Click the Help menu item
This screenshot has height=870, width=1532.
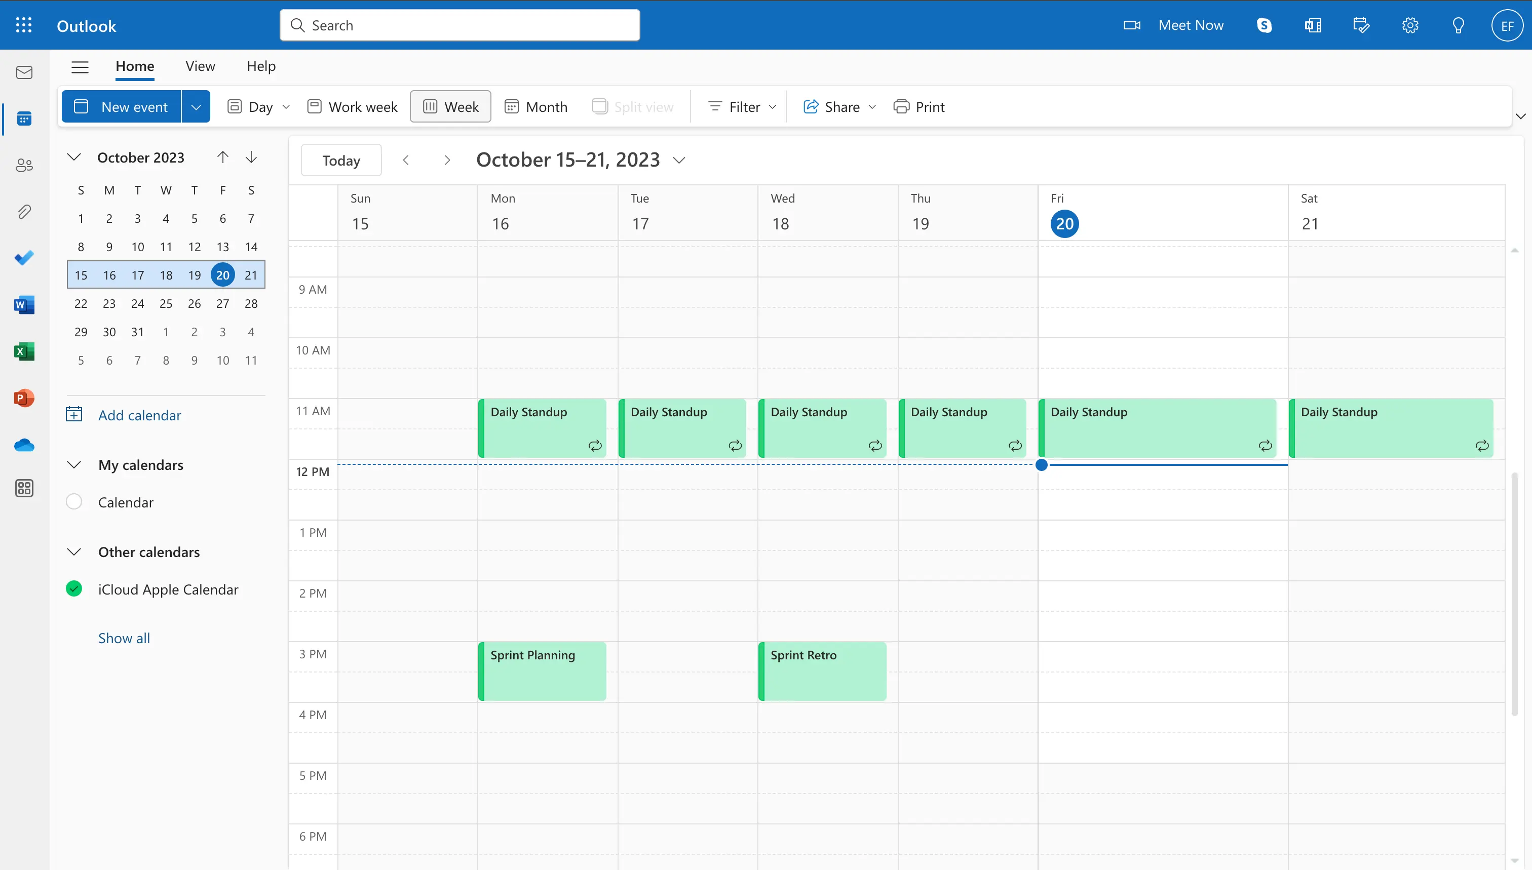click(x=261, y=65)
